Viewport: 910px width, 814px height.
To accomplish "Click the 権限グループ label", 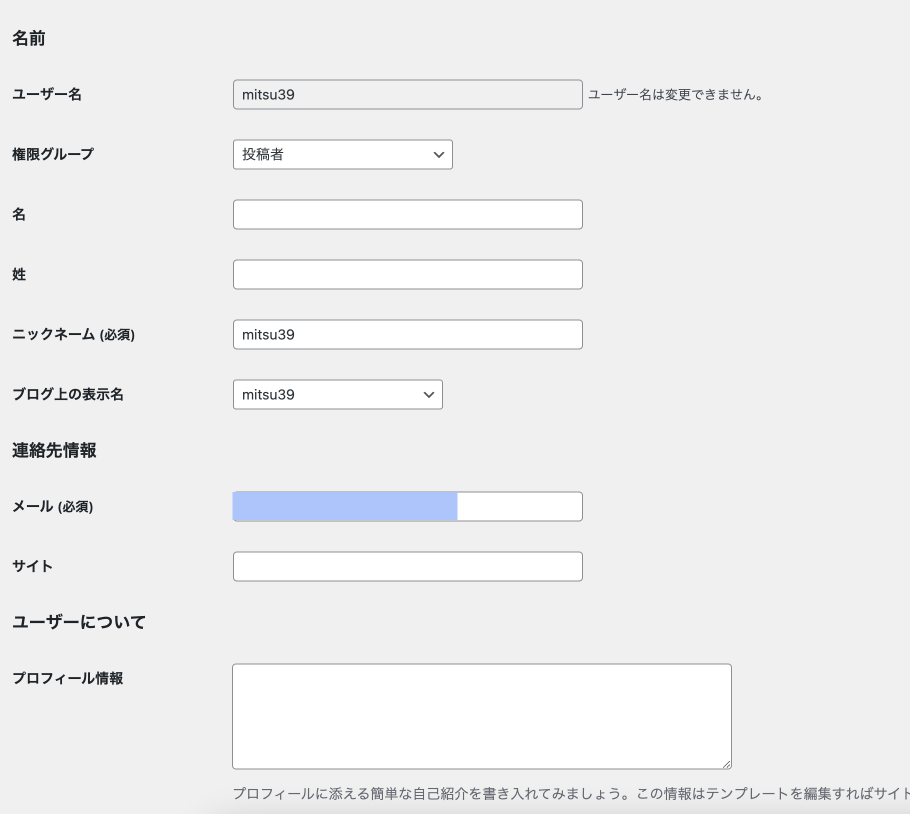I will [53, 154].
